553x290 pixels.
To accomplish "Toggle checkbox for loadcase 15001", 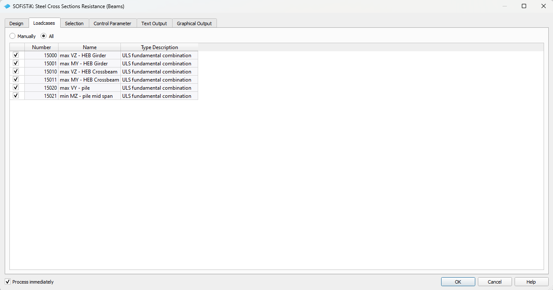I will (x=16, y=63).
